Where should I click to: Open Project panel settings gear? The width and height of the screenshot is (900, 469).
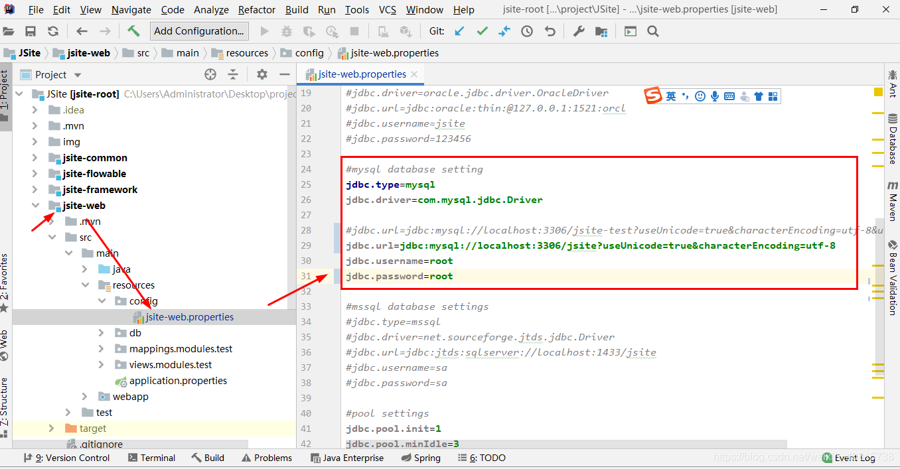[x=262, y=74]
